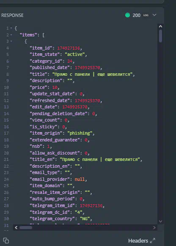Expand the response chevron dropdown
176x246 pixels.
[154, 15]
